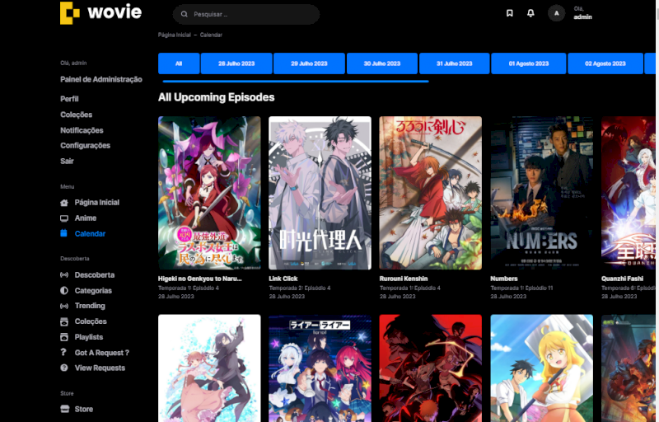
Task: Click the Playlists archive icon
Action: coord(64,337)
